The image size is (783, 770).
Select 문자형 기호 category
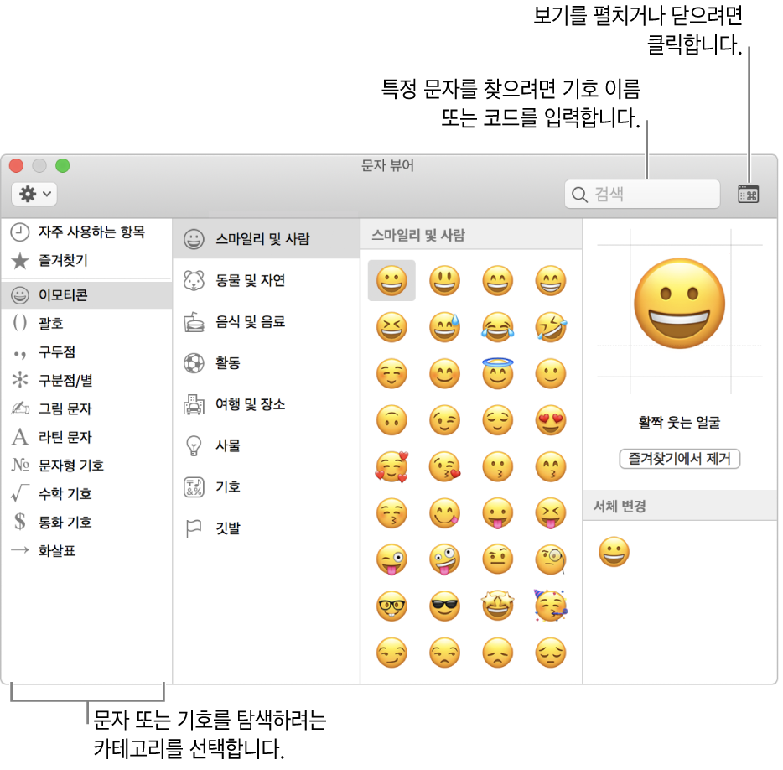86,466
